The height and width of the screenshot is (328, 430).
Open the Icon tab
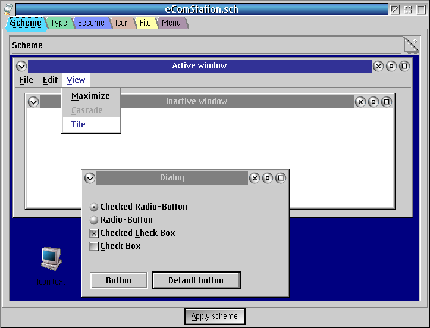[122, 23]
